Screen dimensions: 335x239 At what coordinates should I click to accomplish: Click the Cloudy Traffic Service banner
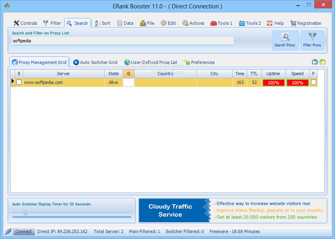pos(233,211)
